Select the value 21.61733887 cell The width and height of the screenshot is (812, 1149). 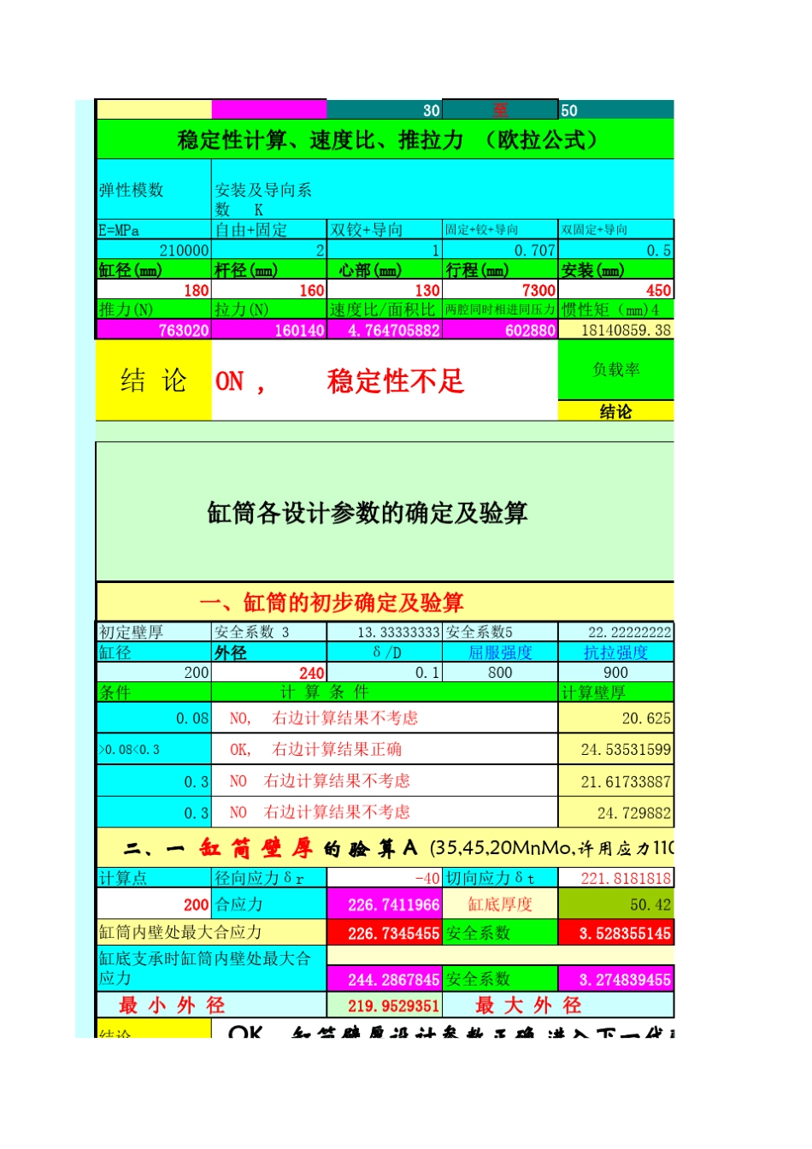click(616, 781)
